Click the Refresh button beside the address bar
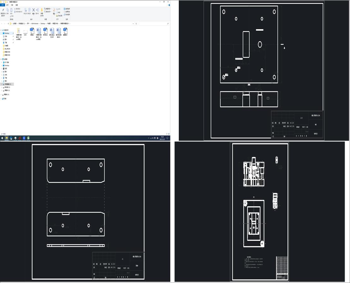 pyautogui.click(x=136, y=23)
